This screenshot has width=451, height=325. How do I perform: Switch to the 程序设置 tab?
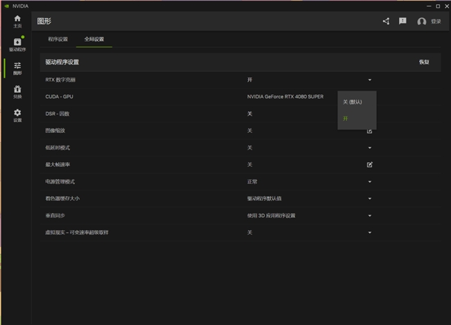58,39
